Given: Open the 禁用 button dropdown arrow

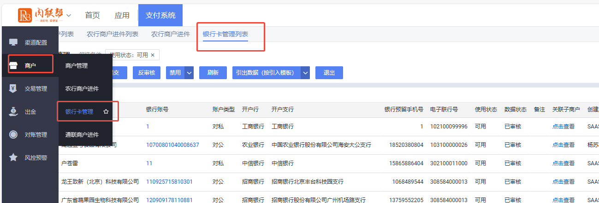Looking at the screenshot, I should [x=189, y=73].
